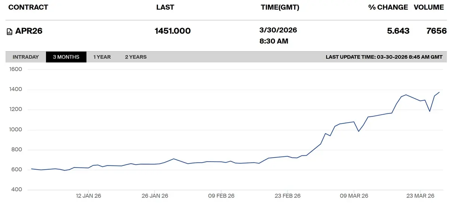This screenshot has width=449, height=205.
Task: Click the LAST UPDATE TIME text
Action: coord(384,57)
